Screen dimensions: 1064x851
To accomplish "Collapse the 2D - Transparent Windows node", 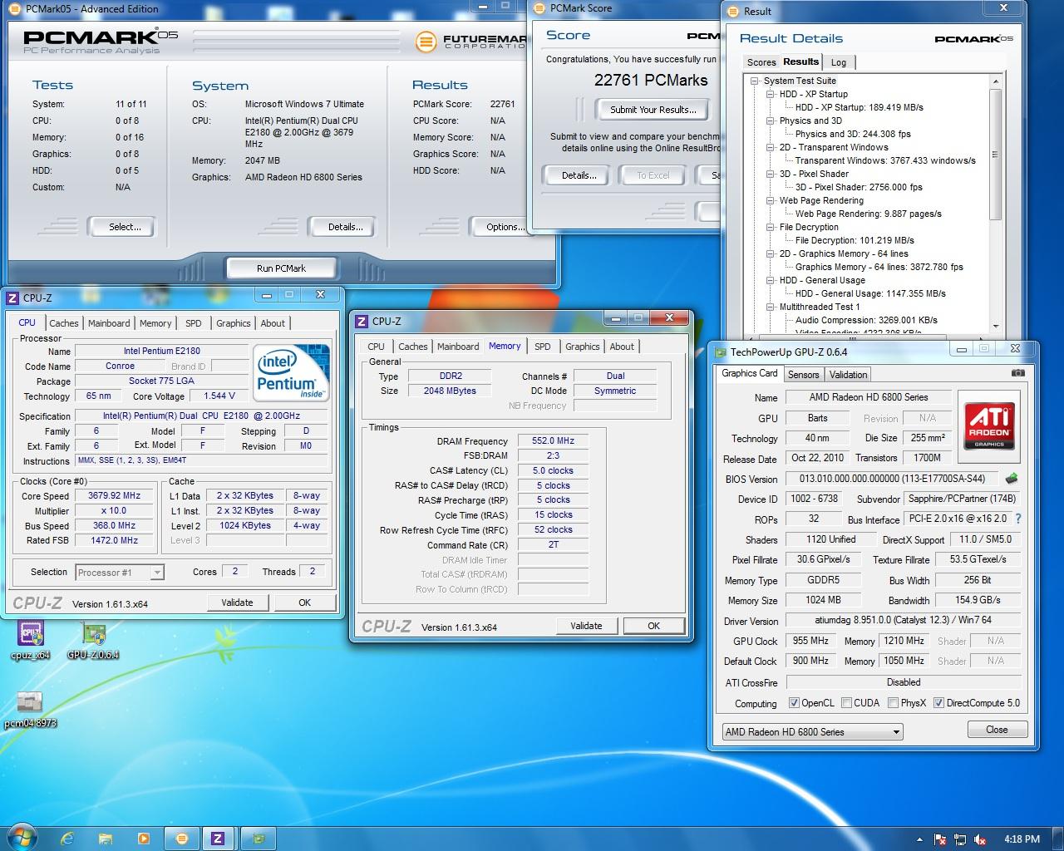I will tap(771, 148).
